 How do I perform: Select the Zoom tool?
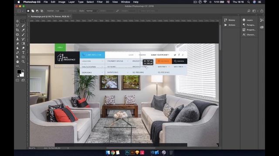[x=23, y=62]
